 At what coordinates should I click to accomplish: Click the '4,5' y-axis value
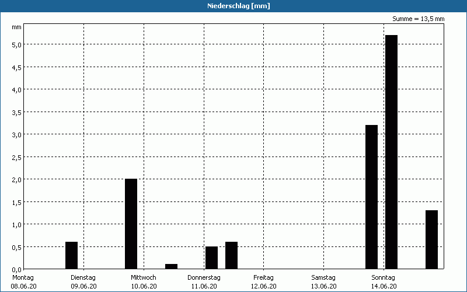point(16,67)
